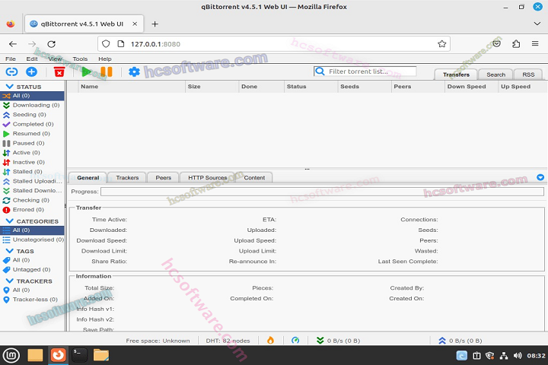Select the Checking (0) filter
The image size is (548, 365).
pyautogui.click(x=32, y=200)
